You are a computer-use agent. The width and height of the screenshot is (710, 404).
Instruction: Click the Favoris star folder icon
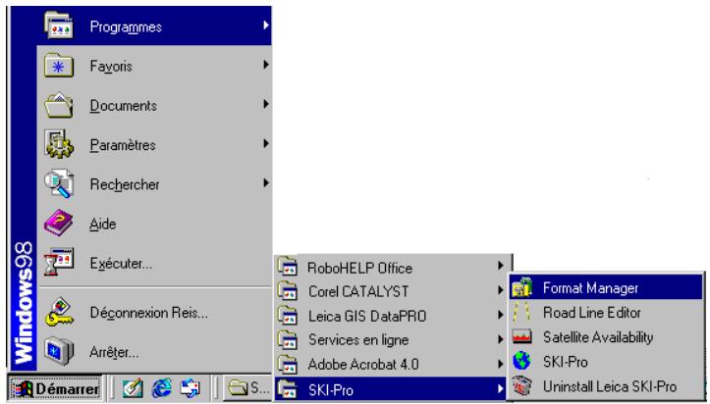pos(59,66)
